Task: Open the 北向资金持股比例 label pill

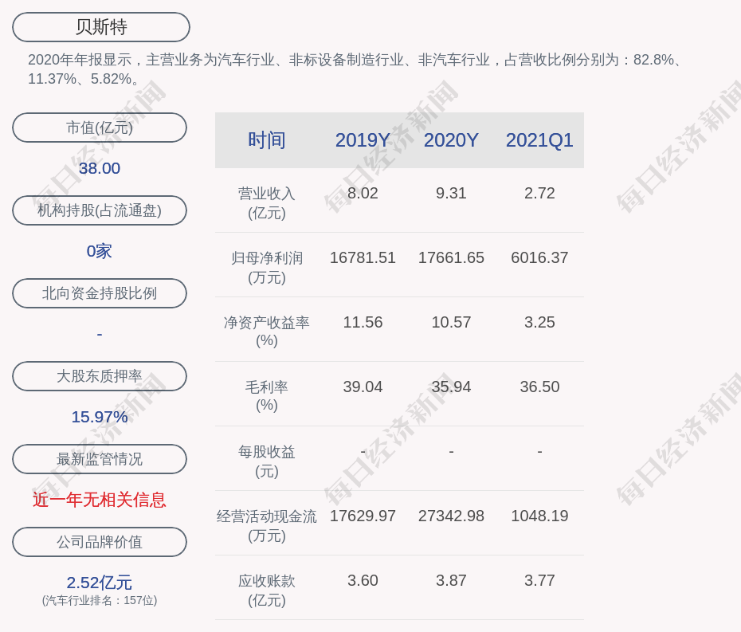Action: tap(100, 293)
